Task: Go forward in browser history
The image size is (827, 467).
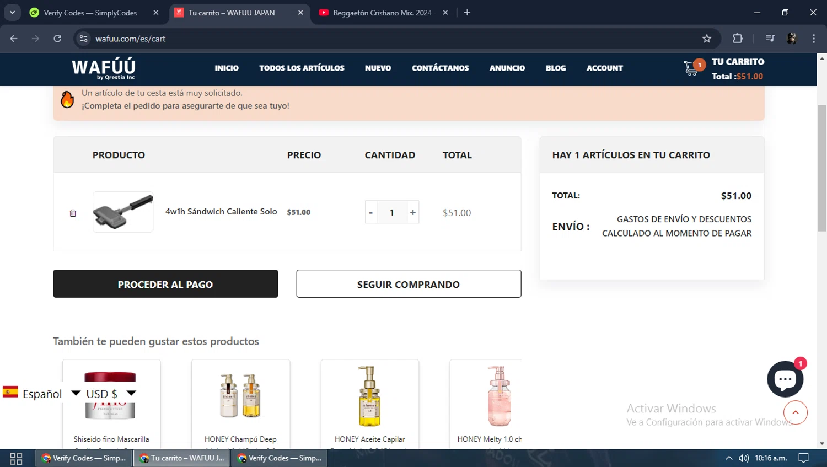Action: click(x=35, y=39)
